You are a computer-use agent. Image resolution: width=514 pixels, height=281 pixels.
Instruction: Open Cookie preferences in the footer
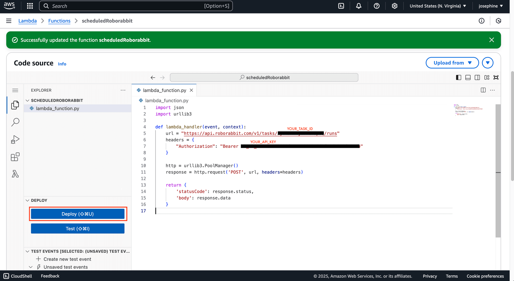(485, 276)
